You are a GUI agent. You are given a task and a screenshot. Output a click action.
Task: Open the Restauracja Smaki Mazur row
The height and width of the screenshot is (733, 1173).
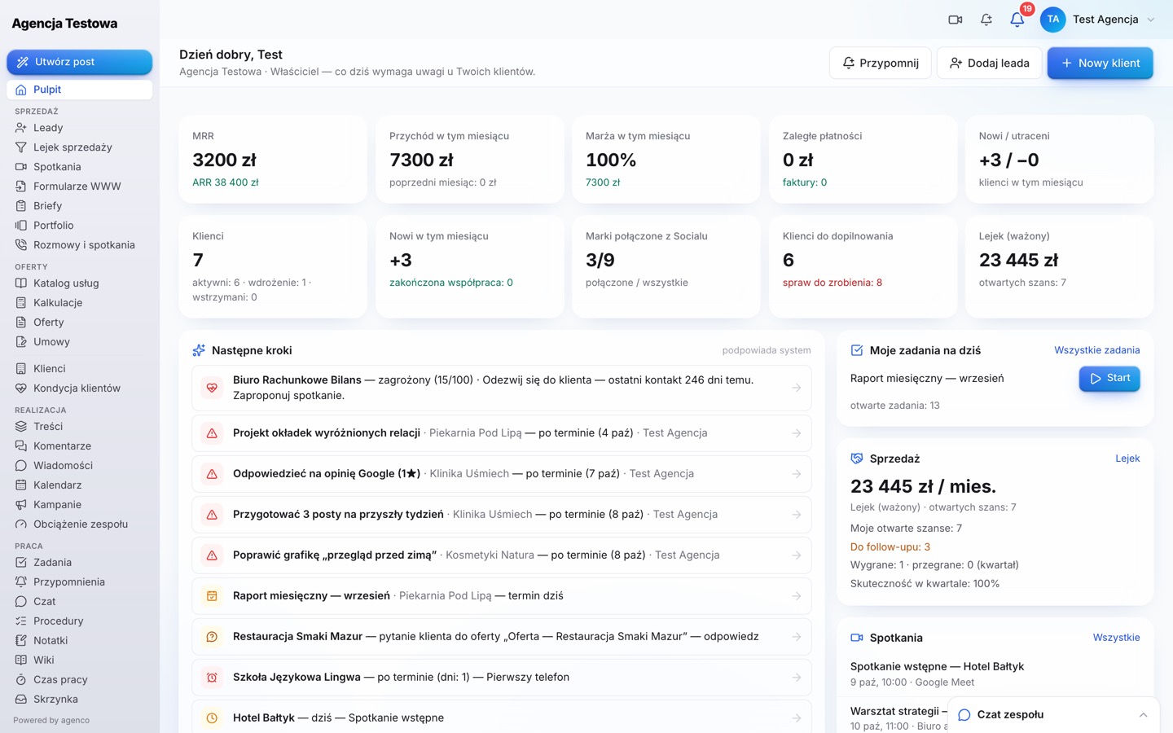coord(502,637)
